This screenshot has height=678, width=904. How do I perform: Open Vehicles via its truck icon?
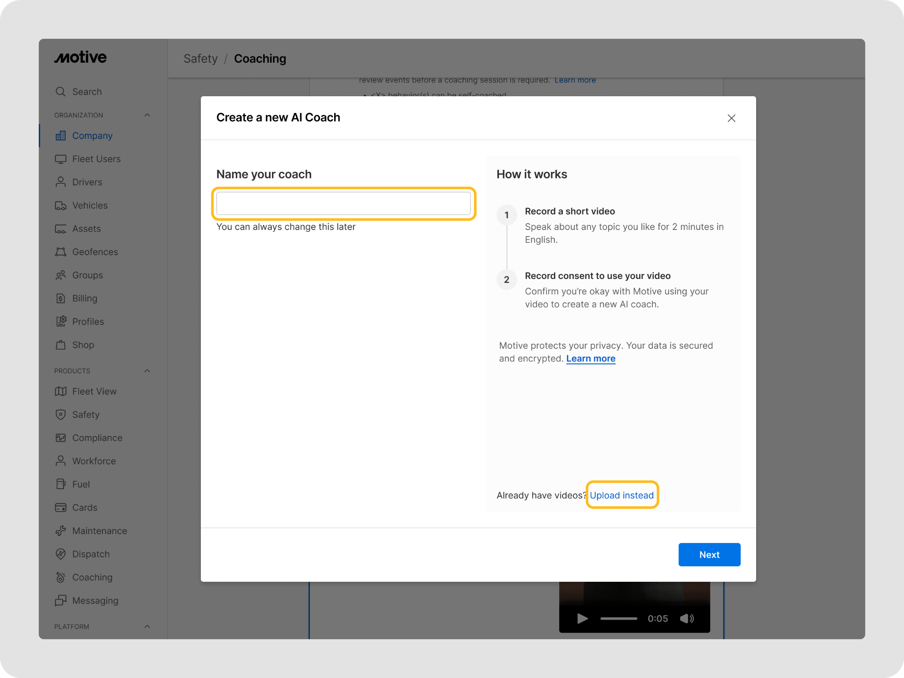(x=60, y=206)
